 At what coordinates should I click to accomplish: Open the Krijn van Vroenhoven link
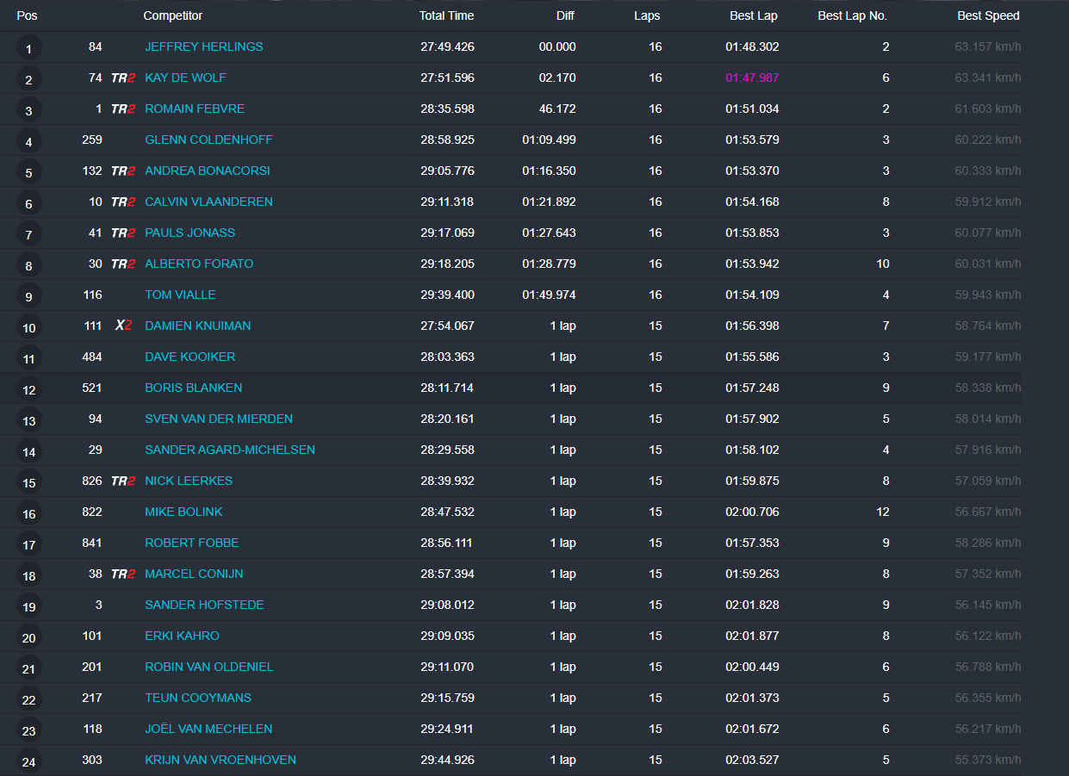point(220,760)
